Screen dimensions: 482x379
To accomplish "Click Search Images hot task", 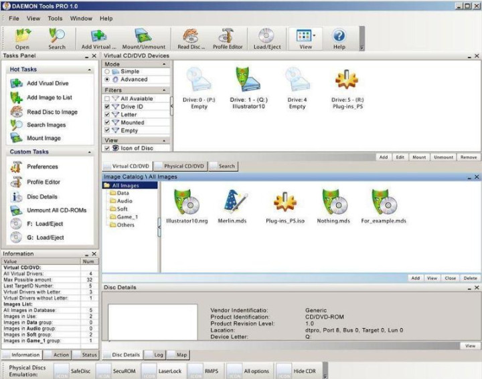I will pyautogui.click(x=38, y=125).
